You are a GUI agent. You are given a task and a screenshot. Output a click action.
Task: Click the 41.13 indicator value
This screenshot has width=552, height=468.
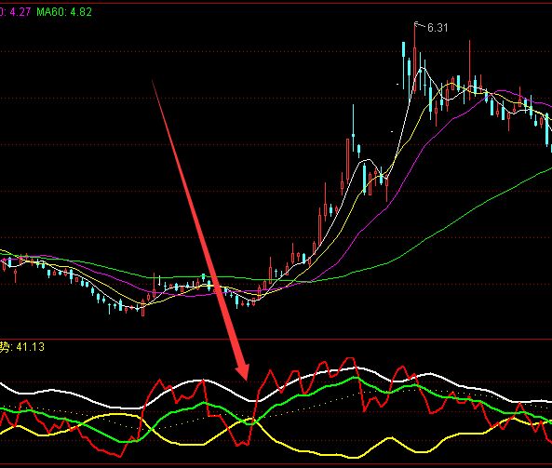click(x=31, y=347)
